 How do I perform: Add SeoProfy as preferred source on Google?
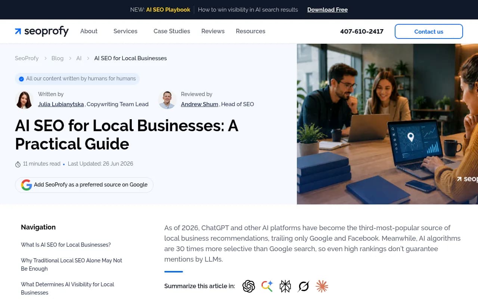[84, 185]
